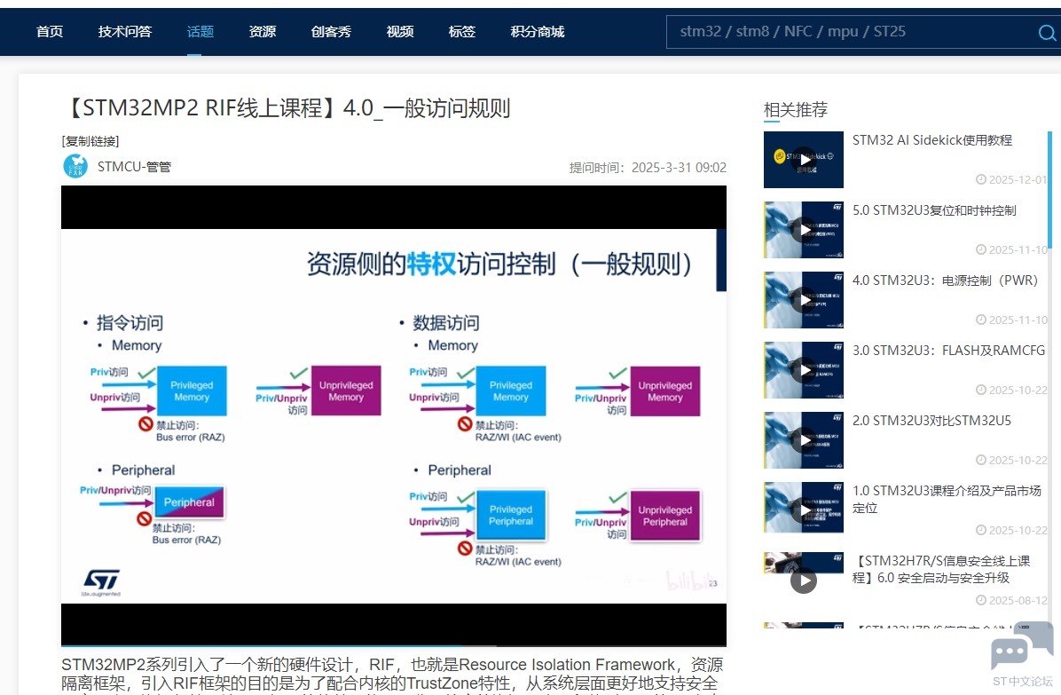The image size is (1061, 695).
Task: Open the 资源 nav item
Action: (262, 32)
